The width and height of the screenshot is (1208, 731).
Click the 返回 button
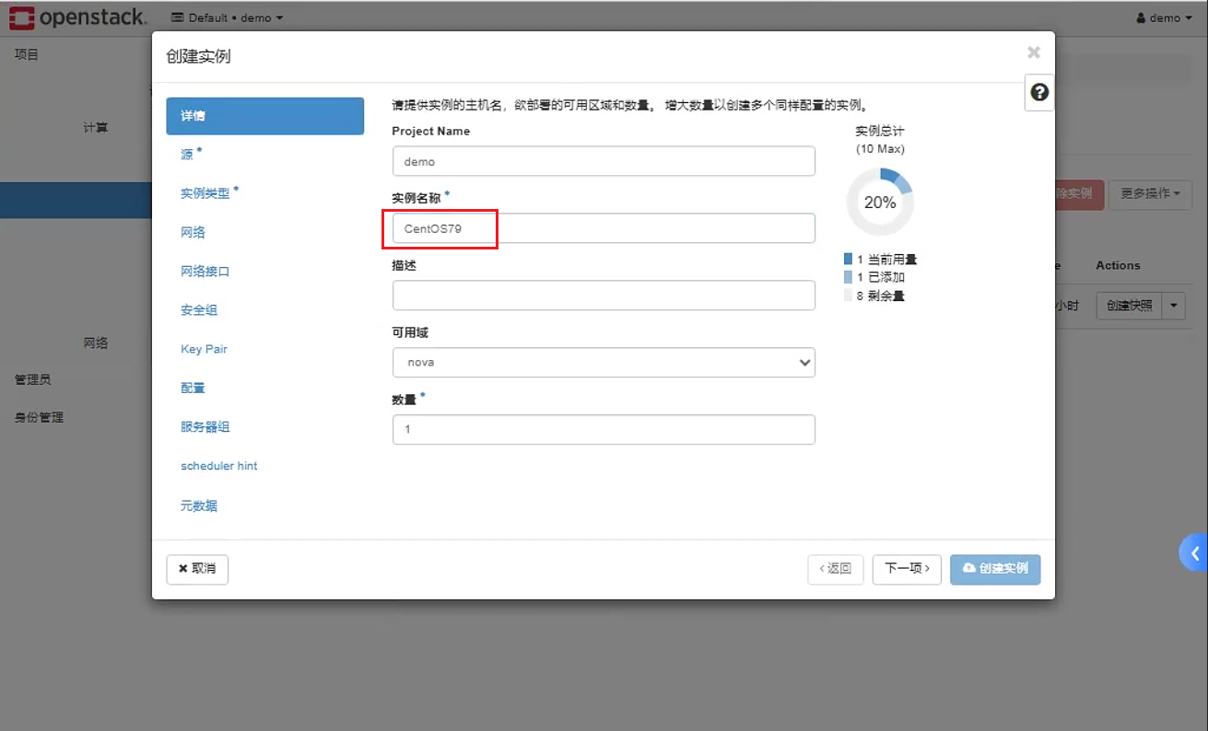pos(836,569)
